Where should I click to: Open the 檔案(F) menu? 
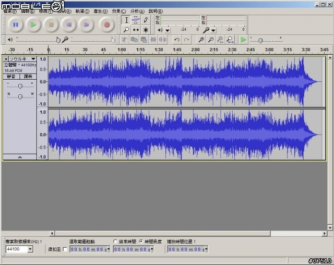10,11
